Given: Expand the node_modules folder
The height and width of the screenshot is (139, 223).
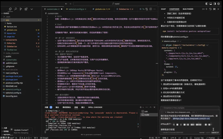Looking at the screenshot, I should [12, 53].
